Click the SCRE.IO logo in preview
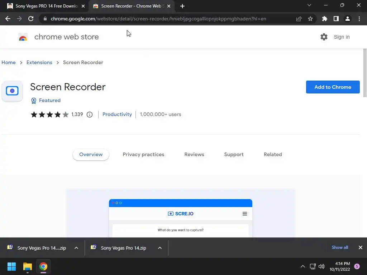This screenshot has height=275, width=367. point(181,214)
